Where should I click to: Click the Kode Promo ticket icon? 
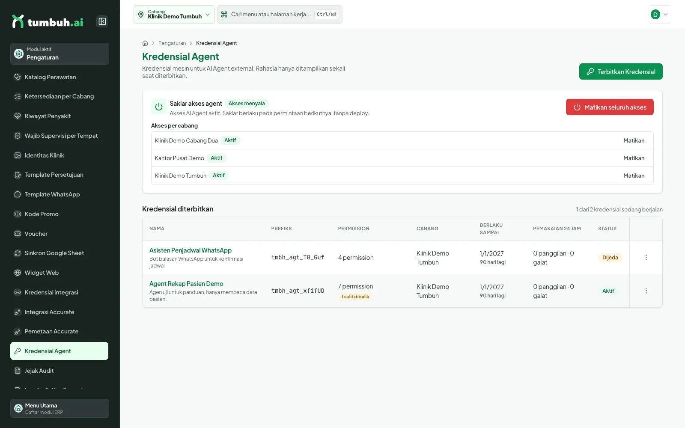18,214
